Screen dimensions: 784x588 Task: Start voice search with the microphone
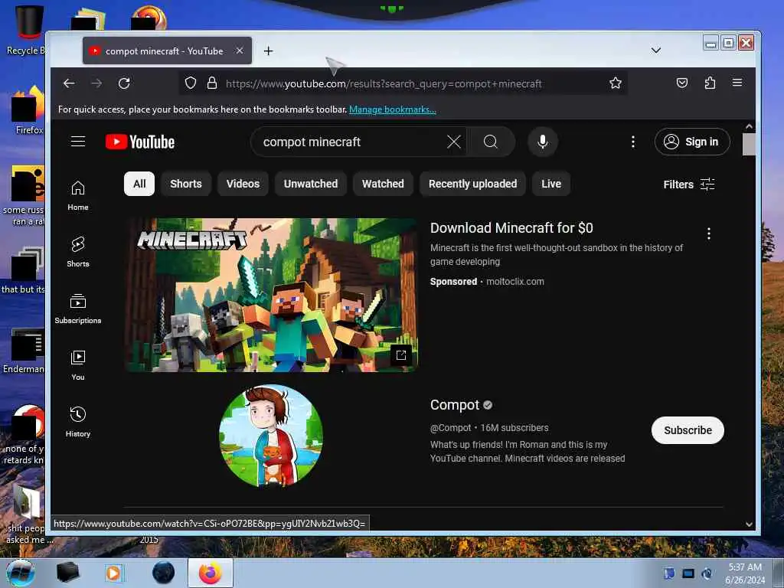[543, 142]
